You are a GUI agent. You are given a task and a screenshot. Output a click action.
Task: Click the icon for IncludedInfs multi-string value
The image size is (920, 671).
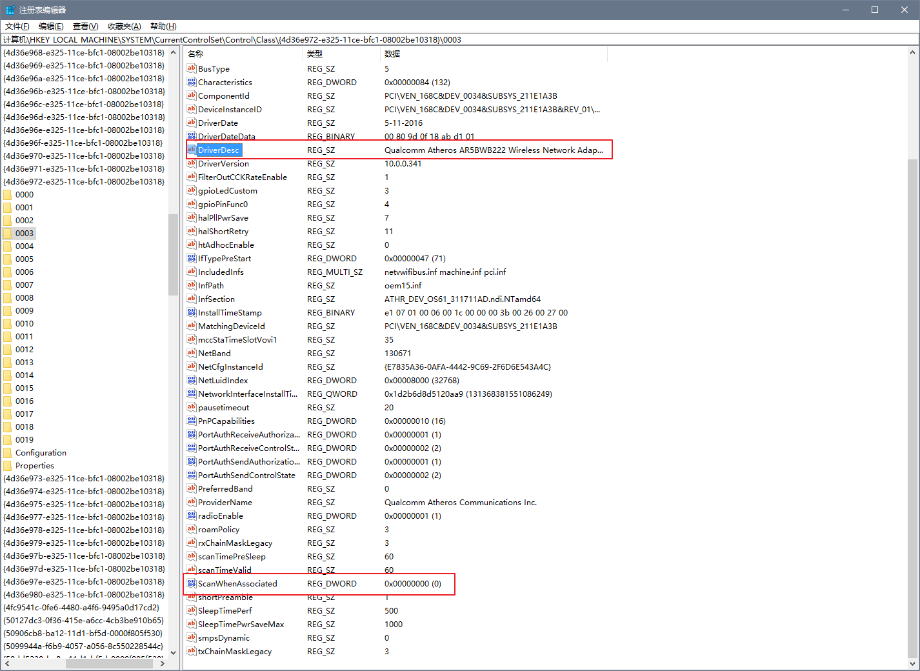point(192,272)
